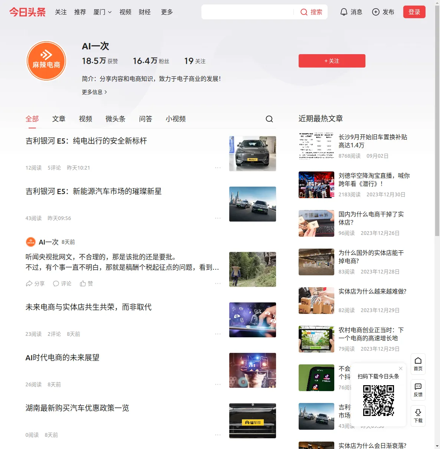
Task: Click 5评论 under 安全新标杆 article
Action: coord(54,168)
